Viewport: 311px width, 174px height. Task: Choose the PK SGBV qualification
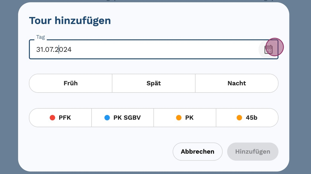click(123, 118)
